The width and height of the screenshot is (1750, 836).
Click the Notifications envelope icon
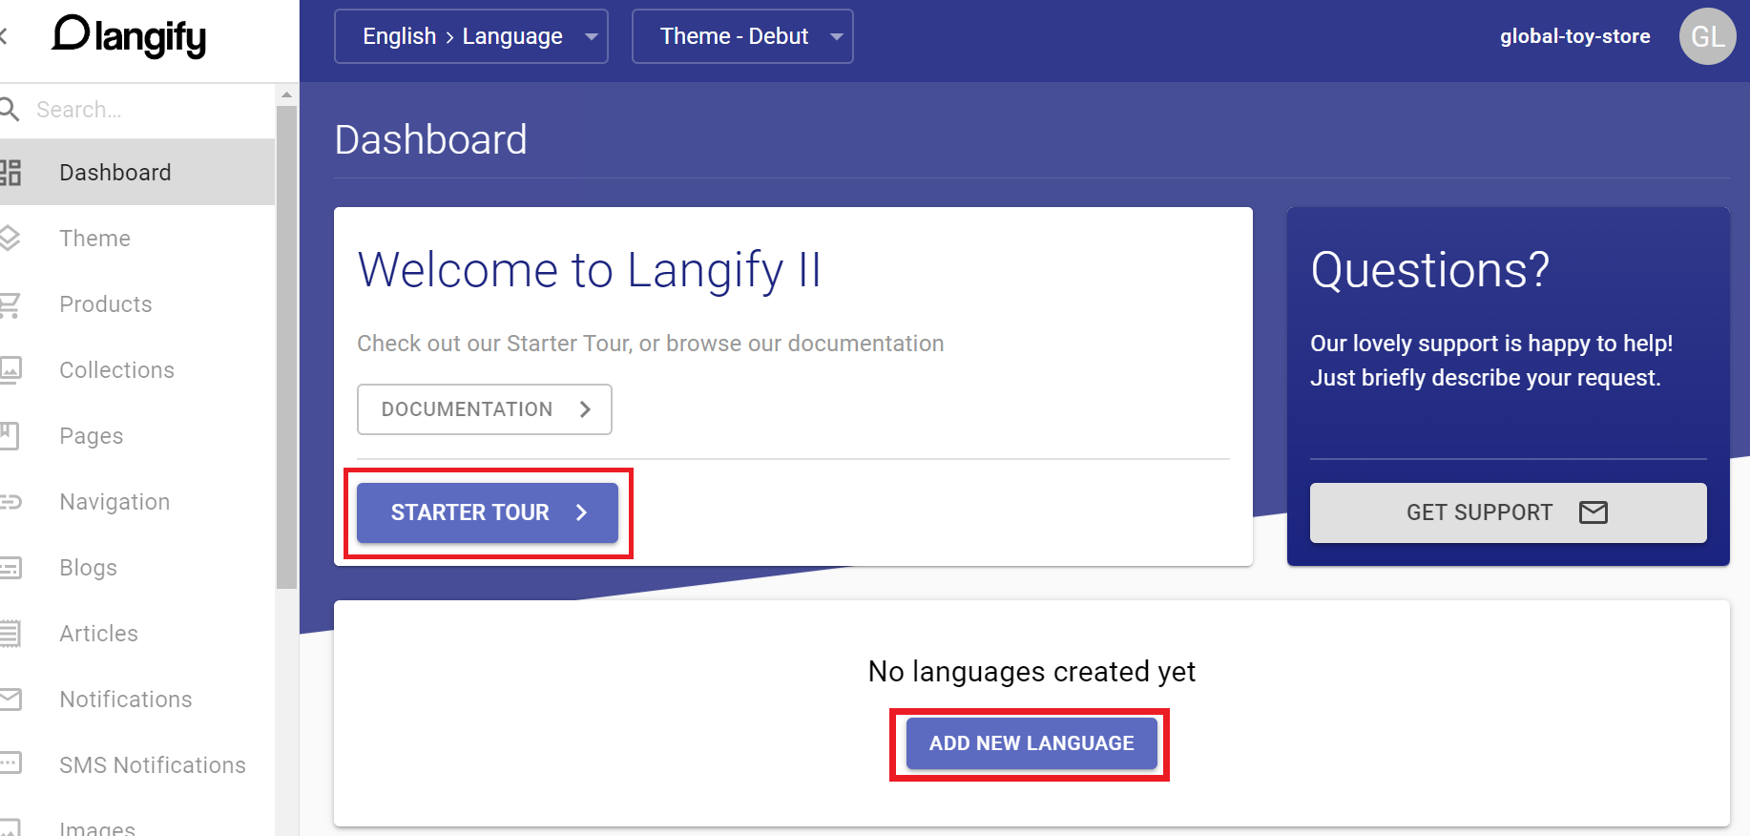coord(10,700)
